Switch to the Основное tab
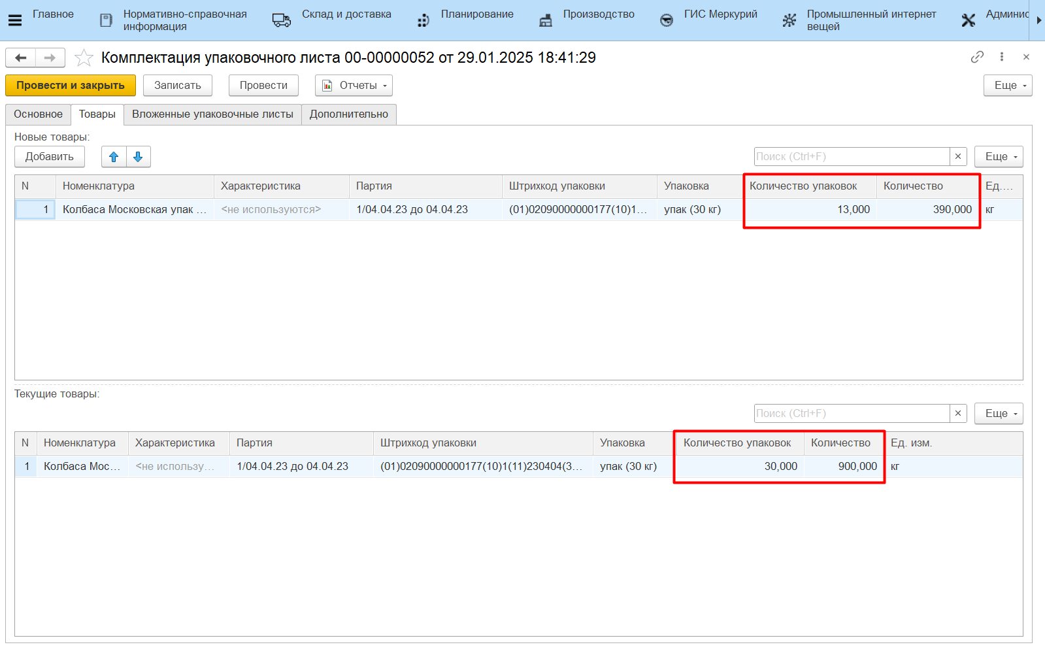Image resolution: width=1045 pixels, height=651 pixels. [38, 114]
